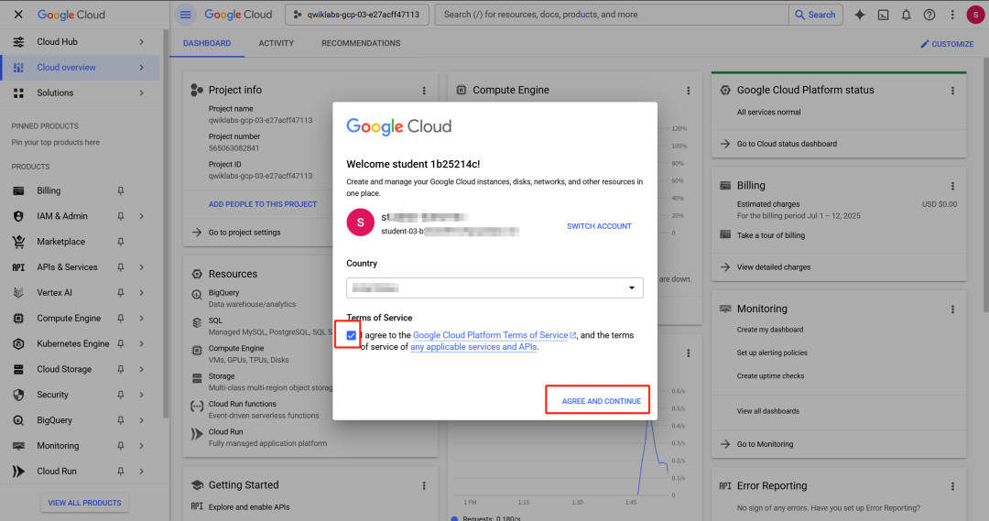The image size is (989, 521).
Task: Open Cloud Run functions resource entry
Action: click(242, 404)
